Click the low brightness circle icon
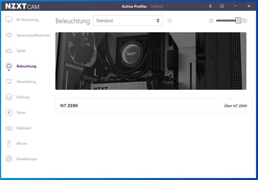Viewport: 258px width, 180px height. coord(211,21)
